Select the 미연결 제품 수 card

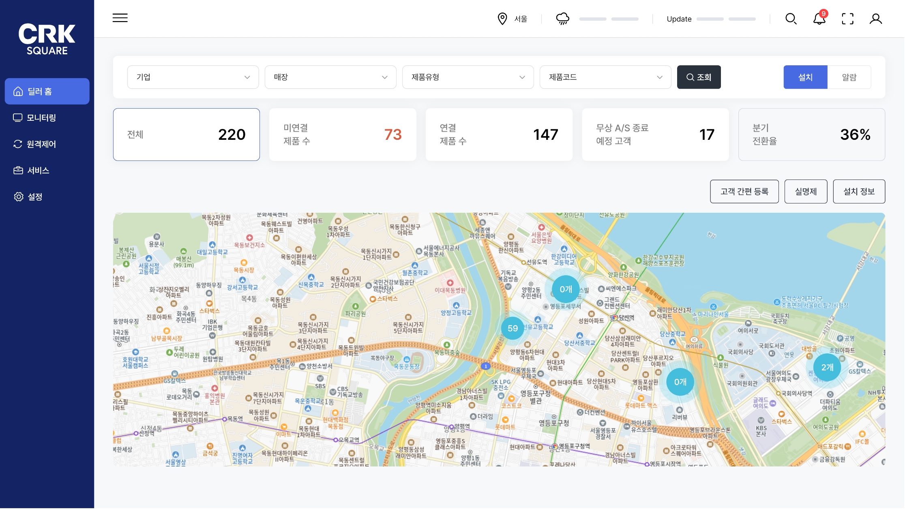coord(343,135)
